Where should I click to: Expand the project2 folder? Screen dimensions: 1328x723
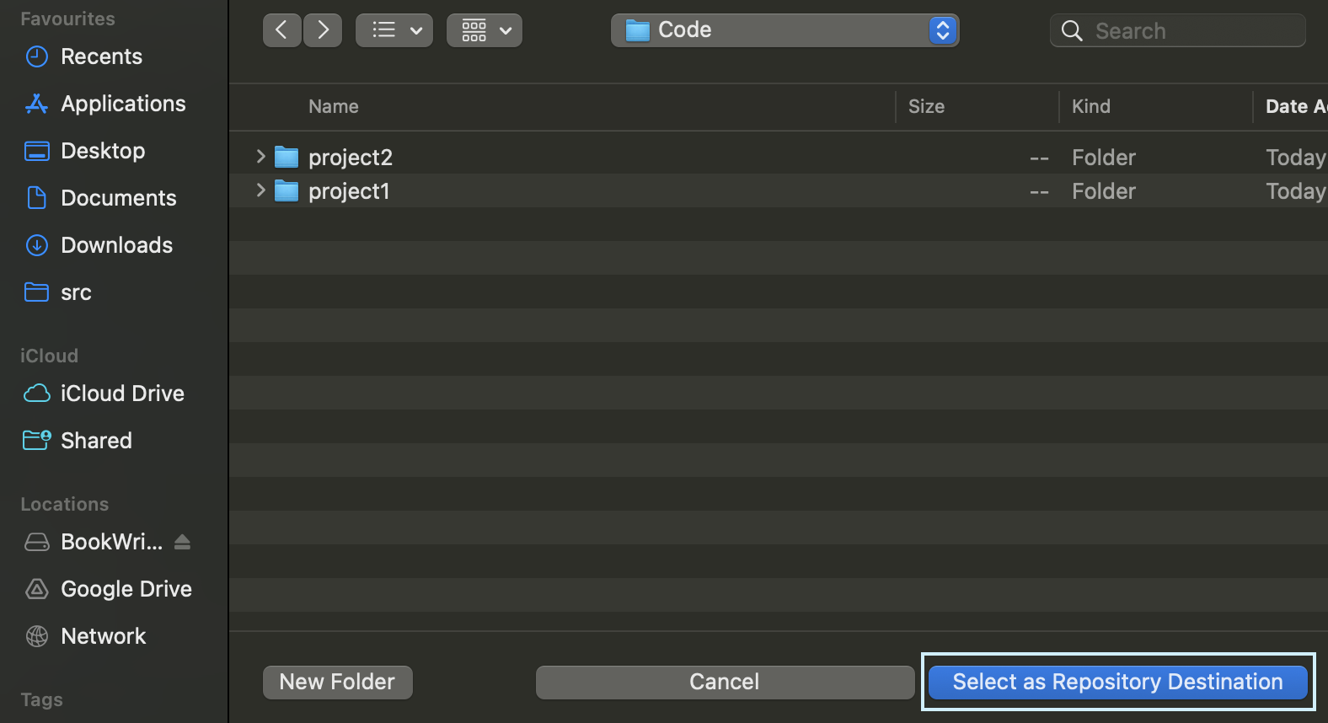coord(260,156)
